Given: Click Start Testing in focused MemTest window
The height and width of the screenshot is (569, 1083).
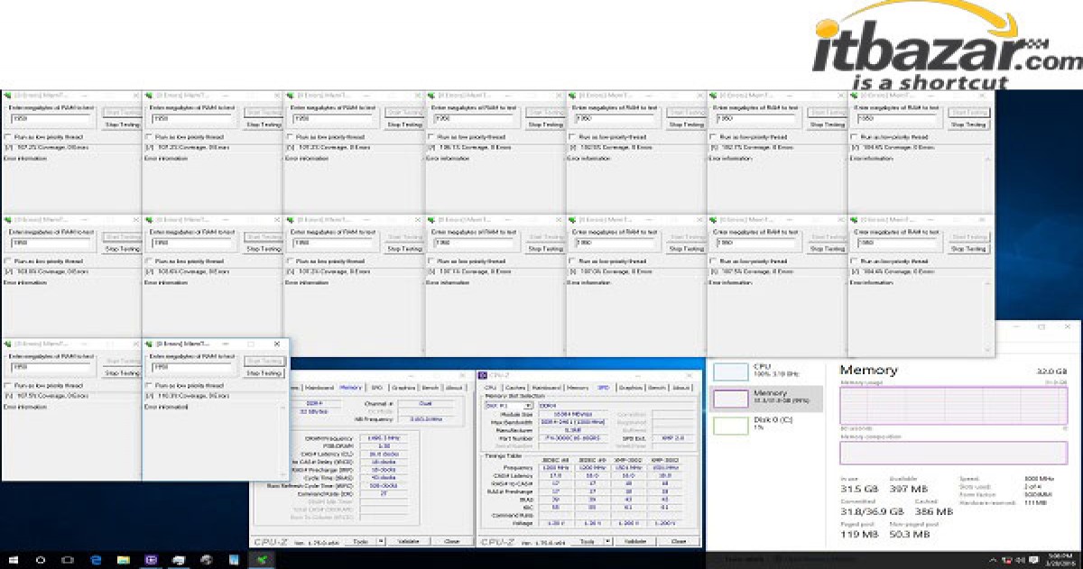Looking at the screenshot, I should click(x=264, y=361).
